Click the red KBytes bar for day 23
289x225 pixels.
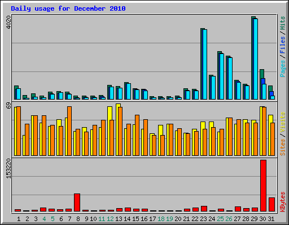coord(204,209)
